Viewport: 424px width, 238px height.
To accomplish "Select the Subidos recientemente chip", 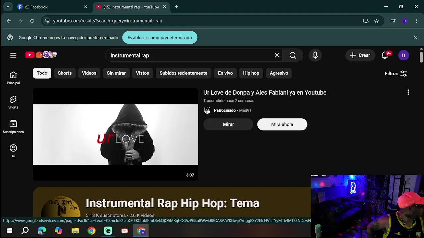I will click(184, 73).
